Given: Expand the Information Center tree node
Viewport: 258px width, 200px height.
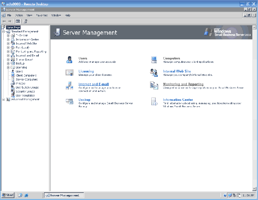Looking at the screenshot, I should (8, 39).
